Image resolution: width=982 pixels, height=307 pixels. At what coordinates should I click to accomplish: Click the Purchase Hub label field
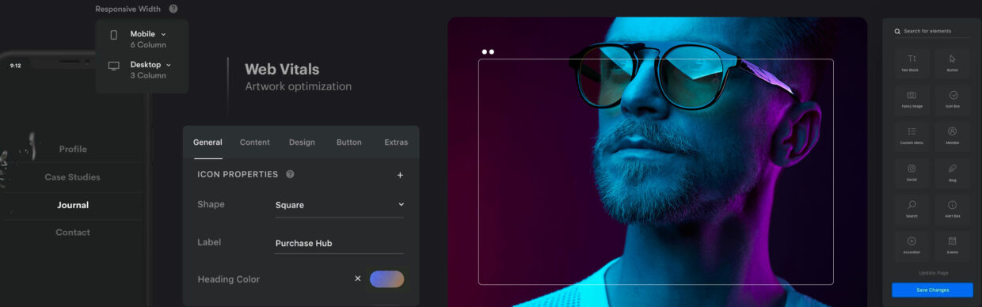pos(340,243)
